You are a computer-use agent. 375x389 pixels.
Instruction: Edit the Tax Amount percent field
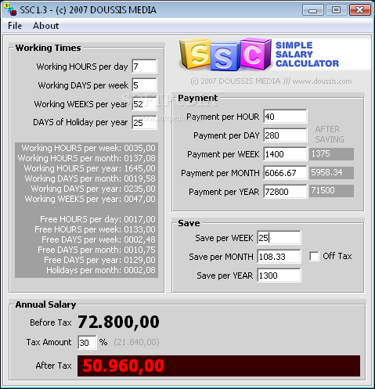[x=87, y=342]
